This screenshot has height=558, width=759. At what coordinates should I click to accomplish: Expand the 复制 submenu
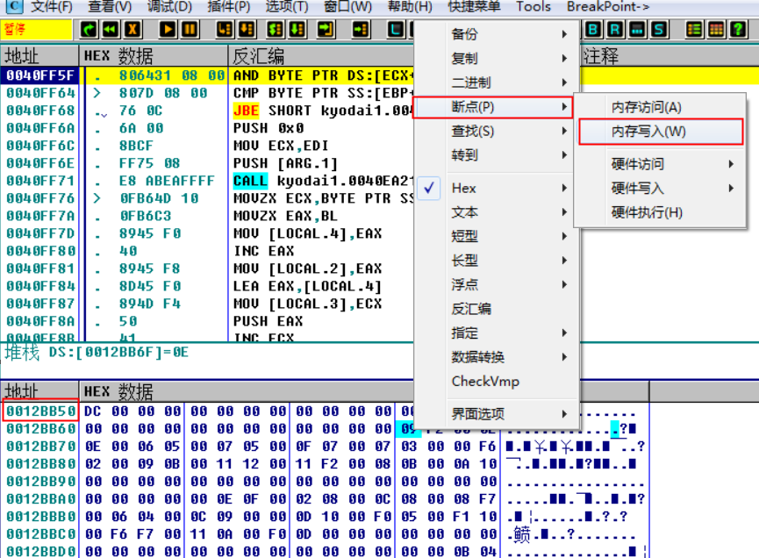tap(496, 58)
